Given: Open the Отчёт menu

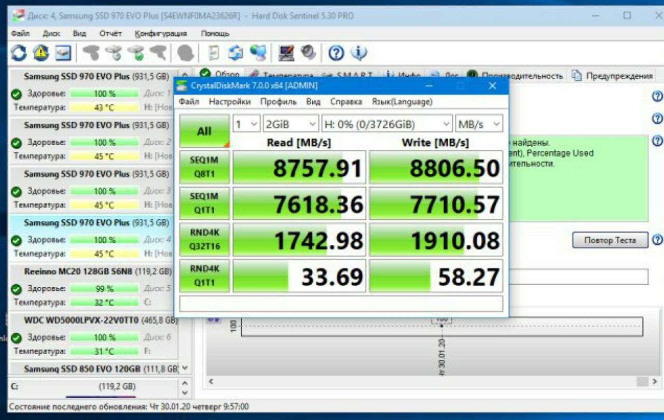Looking at the screenshot, I should (x=110, y=34).
